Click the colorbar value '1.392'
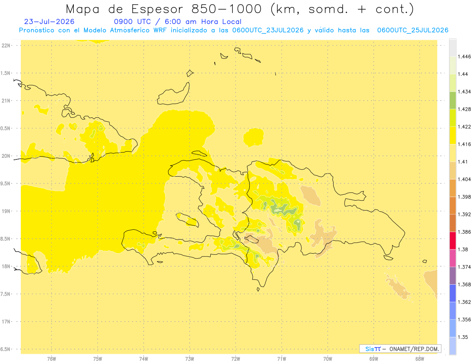Image resolution: width=471 pixels, height=364 pixels. pyautogui.click(x=464, y=214)
